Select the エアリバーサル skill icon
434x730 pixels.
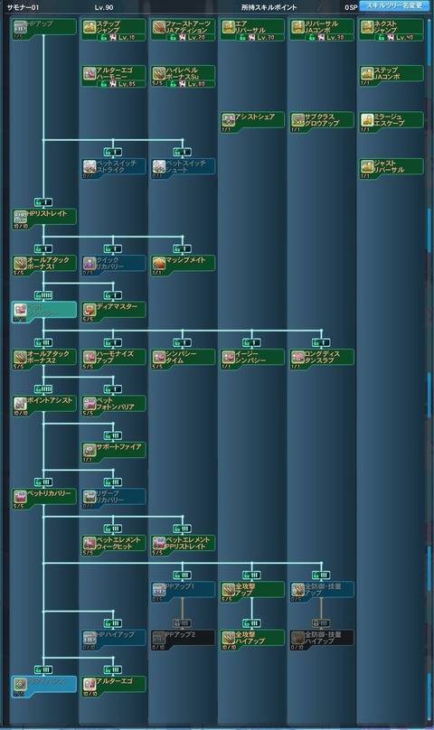click(x=228, y=26)
